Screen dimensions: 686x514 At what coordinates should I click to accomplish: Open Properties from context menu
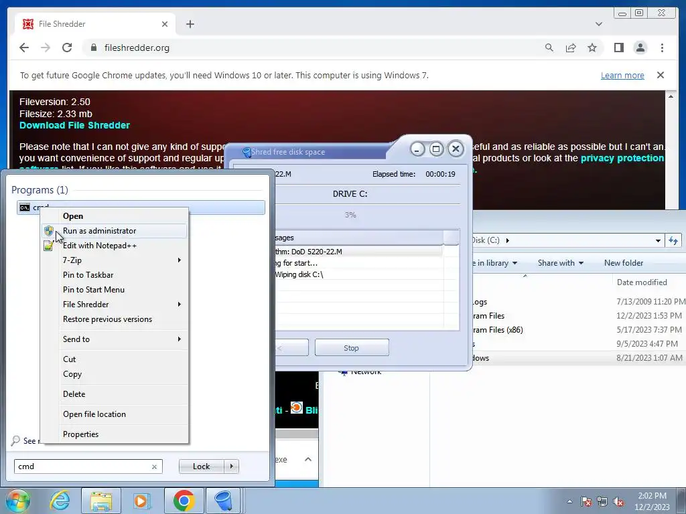point(114,434)
